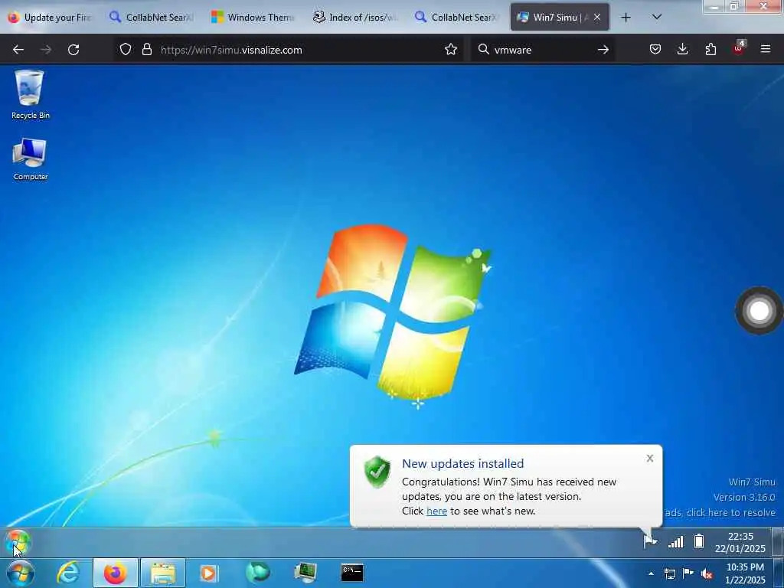Reload the page with the refresh icon

point(73,50)
